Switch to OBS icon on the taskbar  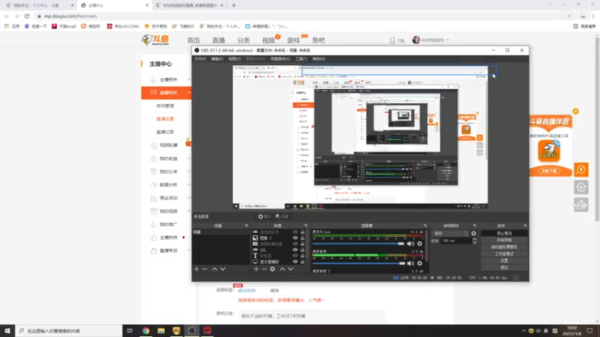point(192,331)
